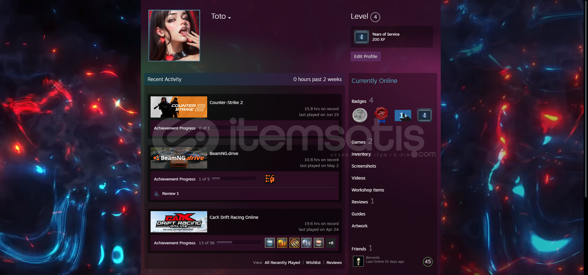Open the Counter-Strike 2 title link

click(226, 103)
